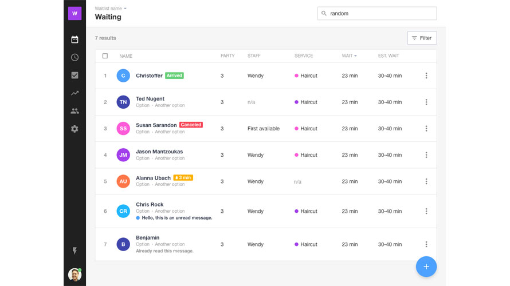Click the lightning bolt icon in sidebar
Viewport: 510px width, 286px height.
coord(74,251)
